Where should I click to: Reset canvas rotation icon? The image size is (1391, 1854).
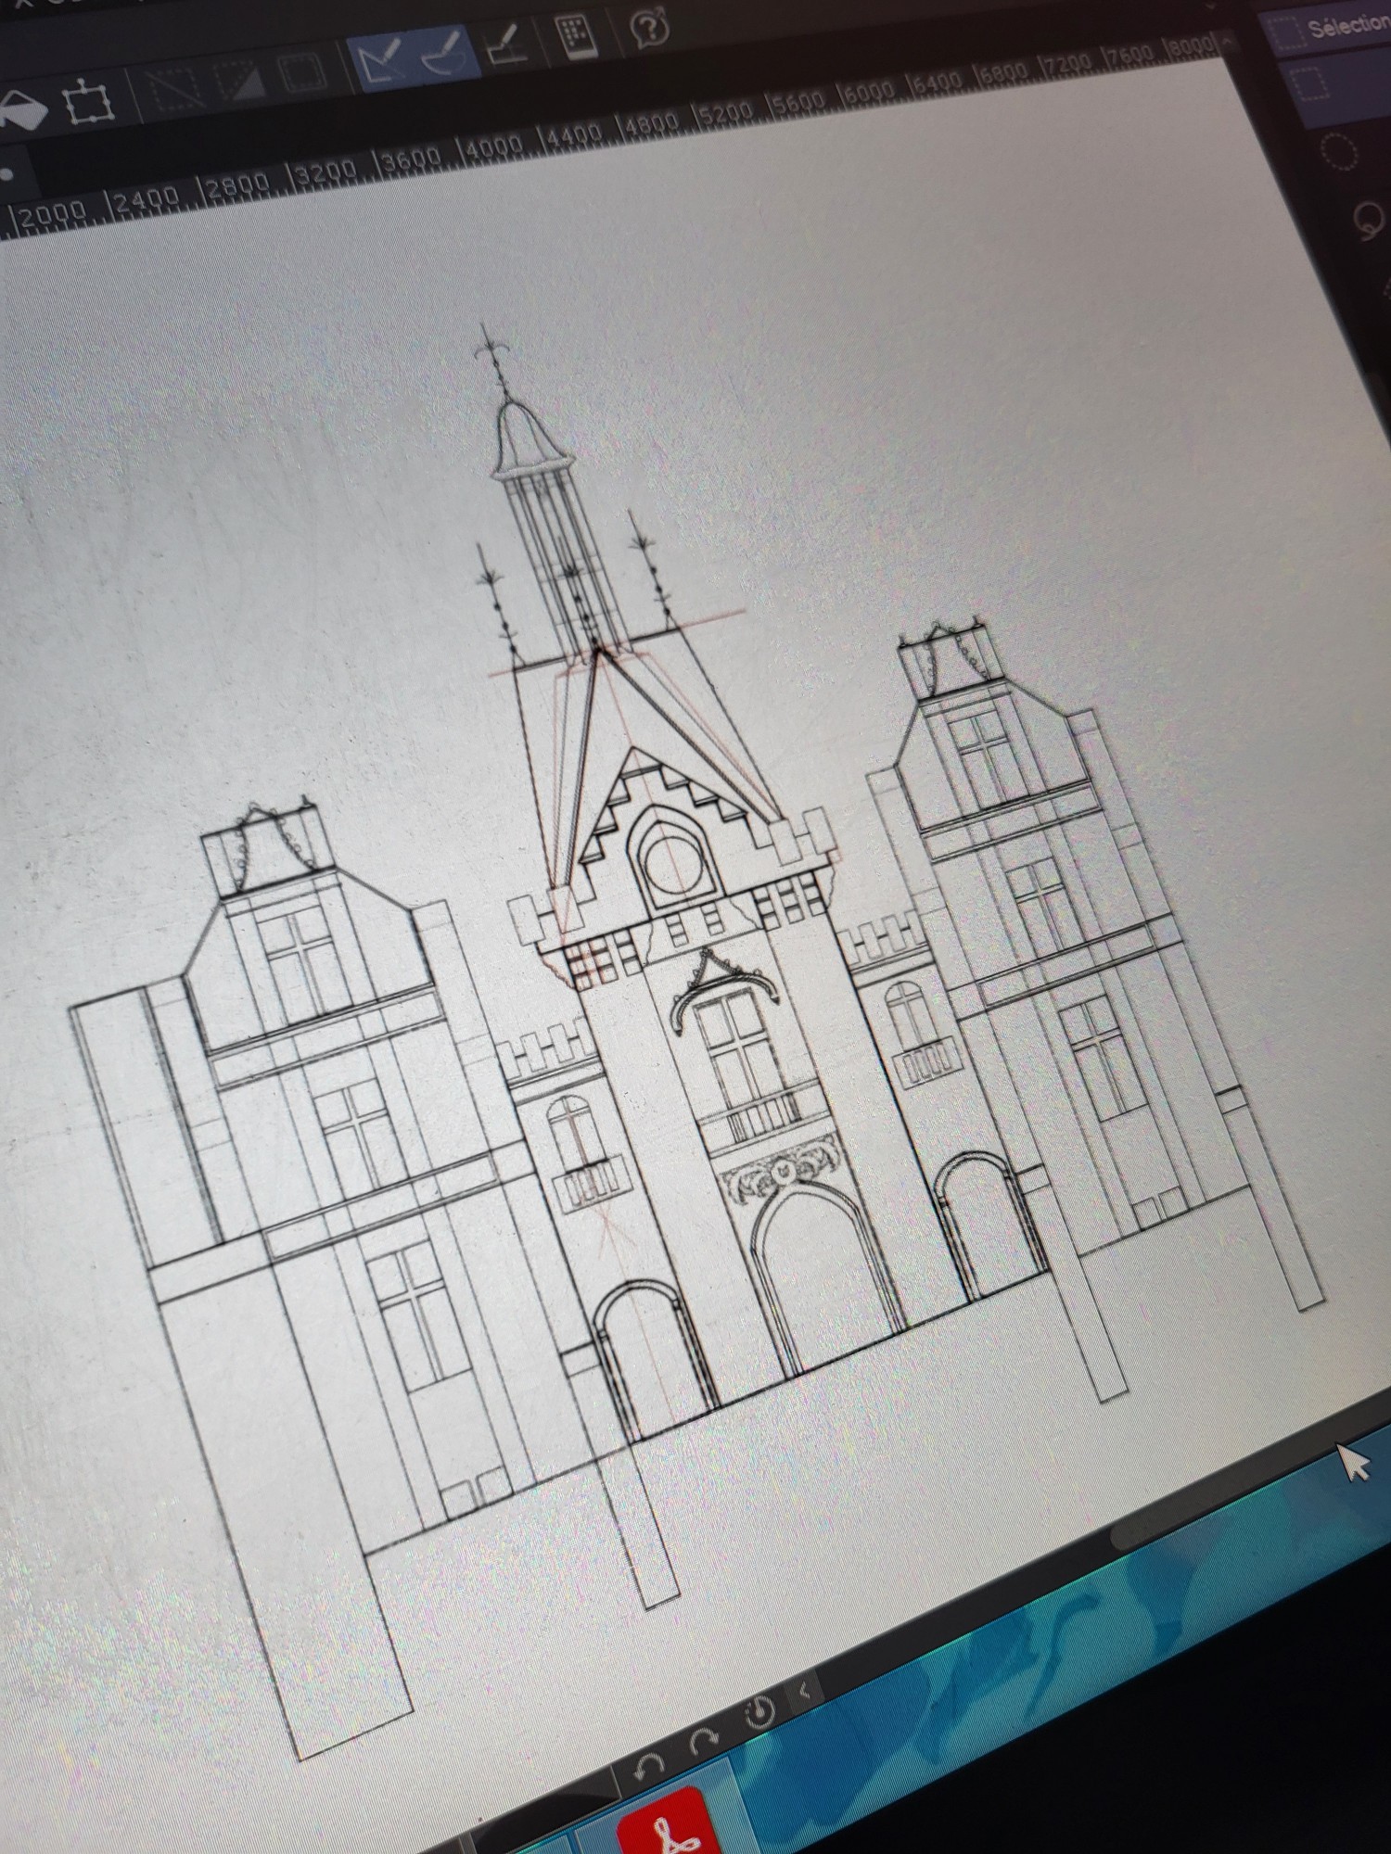click(760, 1711)
